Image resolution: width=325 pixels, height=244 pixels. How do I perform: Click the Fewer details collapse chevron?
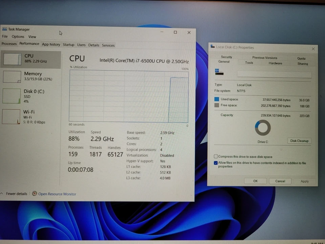point(2,194)
